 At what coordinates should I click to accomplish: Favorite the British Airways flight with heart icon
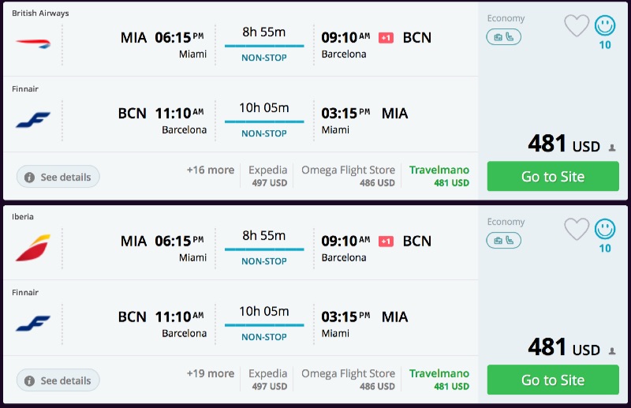pos(577,26)
